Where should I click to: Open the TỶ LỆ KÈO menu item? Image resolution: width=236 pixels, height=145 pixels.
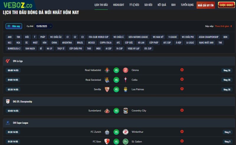click(x=134, y=5)
